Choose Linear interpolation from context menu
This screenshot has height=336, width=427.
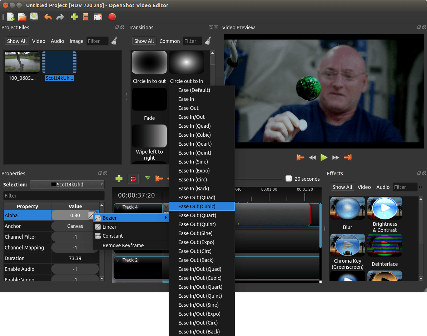pos(131,227)
